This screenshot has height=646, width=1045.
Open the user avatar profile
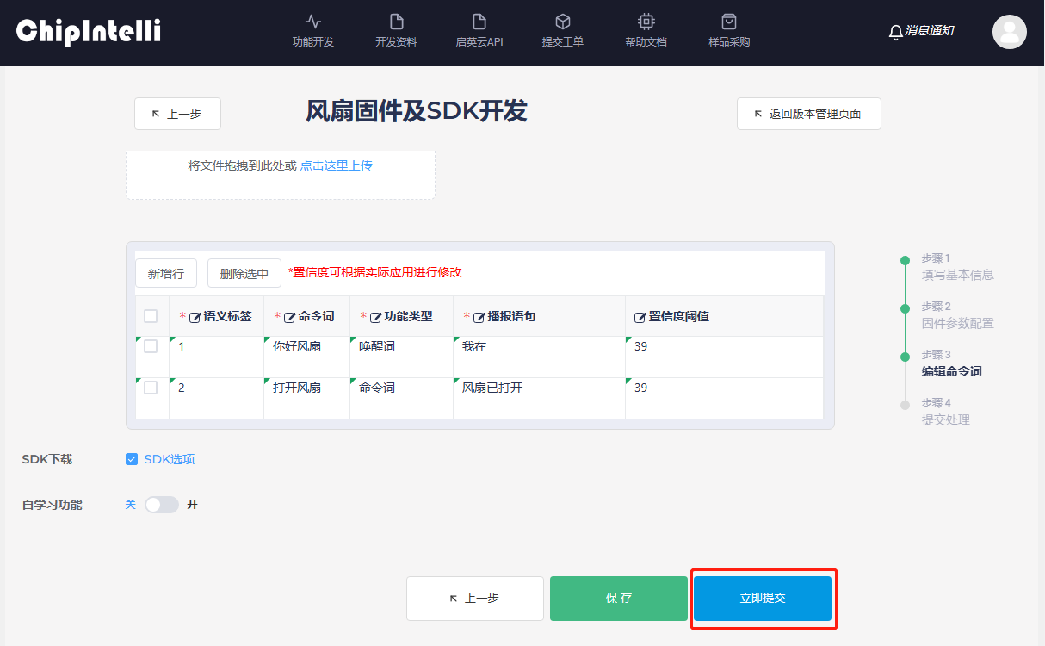click(x=1009, y=32)
